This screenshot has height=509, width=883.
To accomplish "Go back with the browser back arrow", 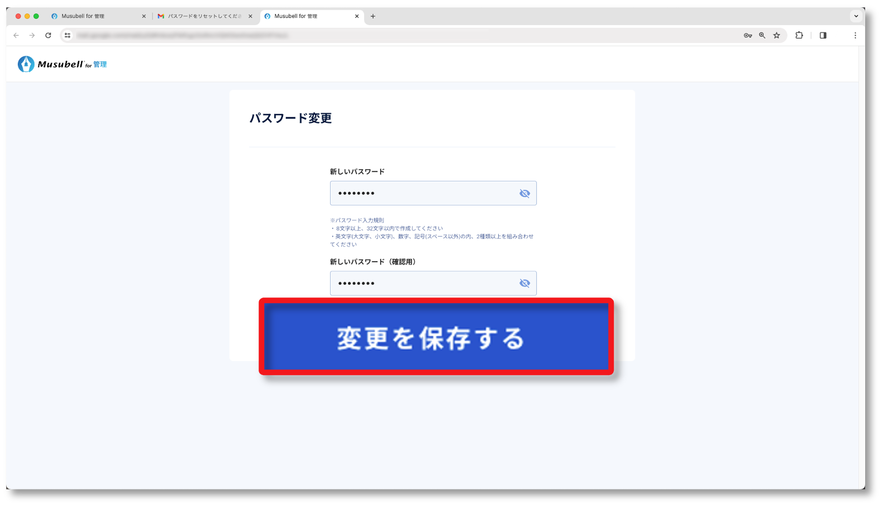I will pos(16,35).
